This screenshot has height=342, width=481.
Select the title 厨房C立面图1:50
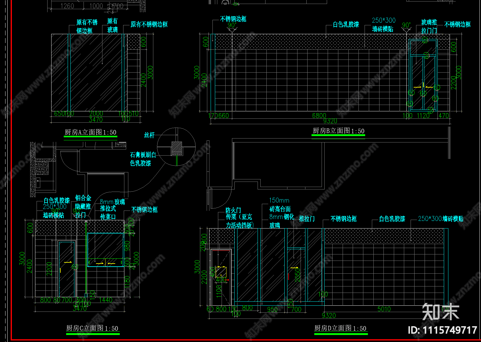(92, 328)
